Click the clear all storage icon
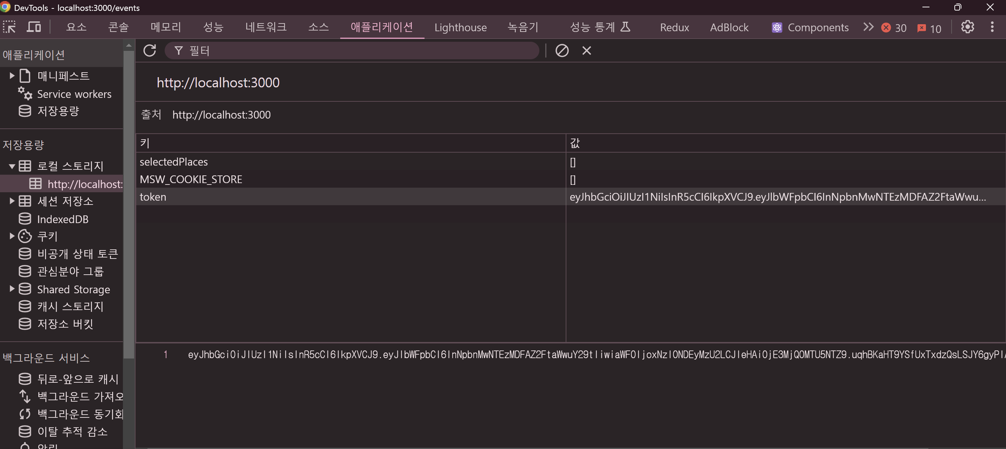This screenshot has height=449, width=1006. (x=561, y=51)
